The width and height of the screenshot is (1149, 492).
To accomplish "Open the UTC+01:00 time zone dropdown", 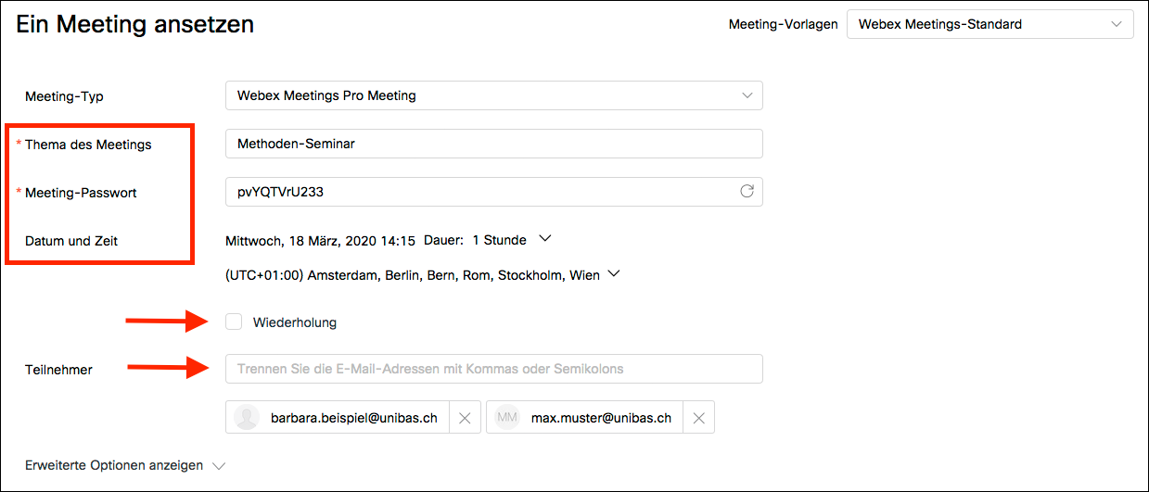I will pos(422,275).
